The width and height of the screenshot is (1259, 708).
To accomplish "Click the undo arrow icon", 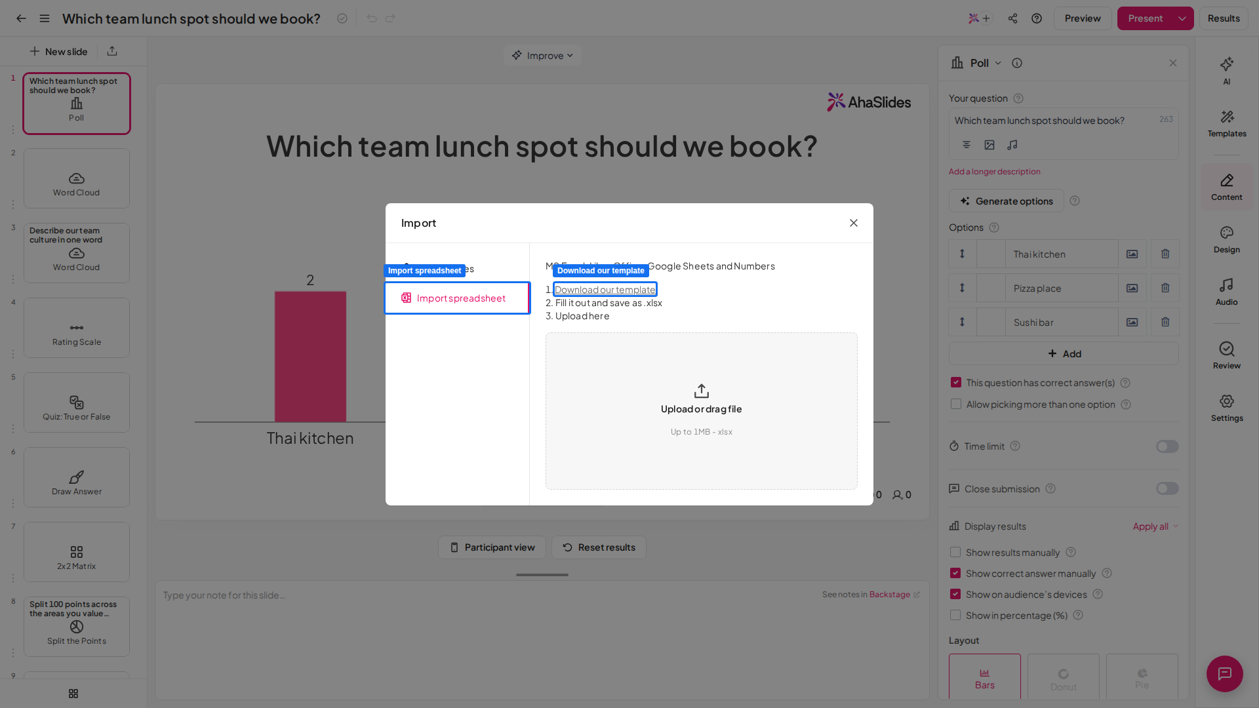I will 372,18.
